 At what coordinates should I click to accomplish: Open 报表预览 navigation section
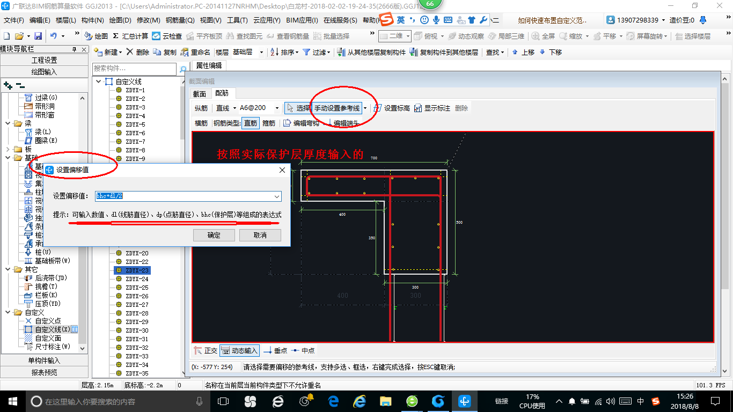(x=44, y=372)
